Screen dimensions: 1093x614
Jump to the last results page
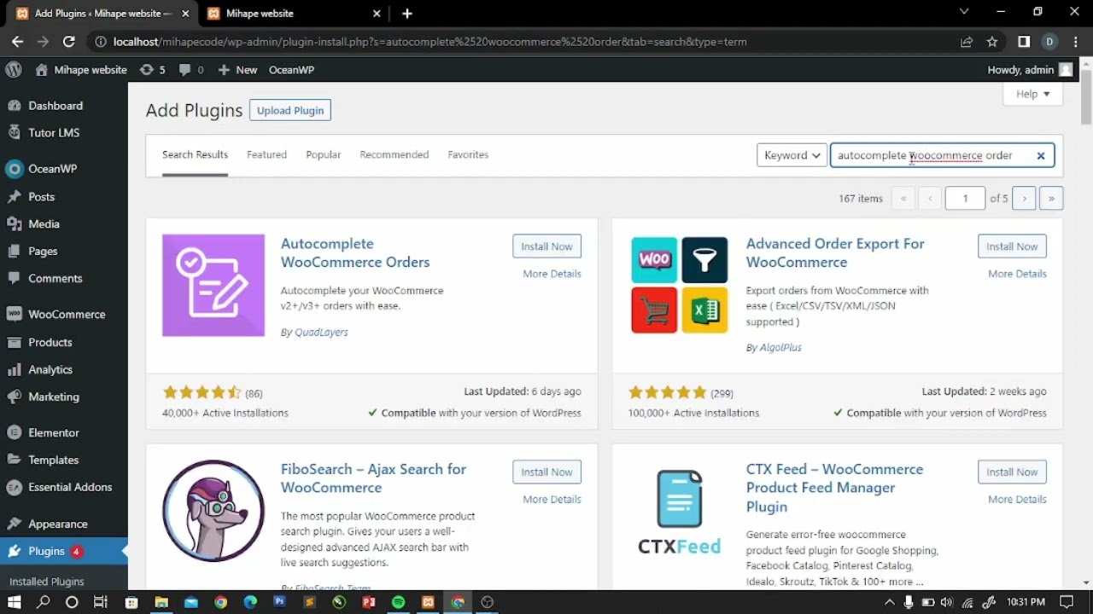point(1051,199)
